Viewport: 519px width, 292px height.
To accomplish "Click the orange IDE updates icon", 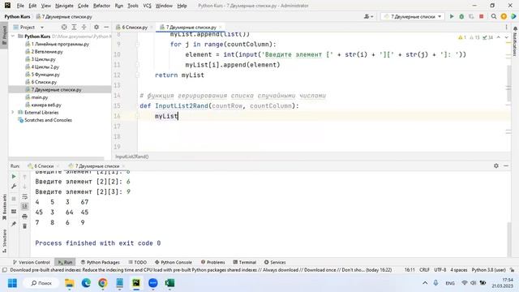I will (x=504, y=16).
